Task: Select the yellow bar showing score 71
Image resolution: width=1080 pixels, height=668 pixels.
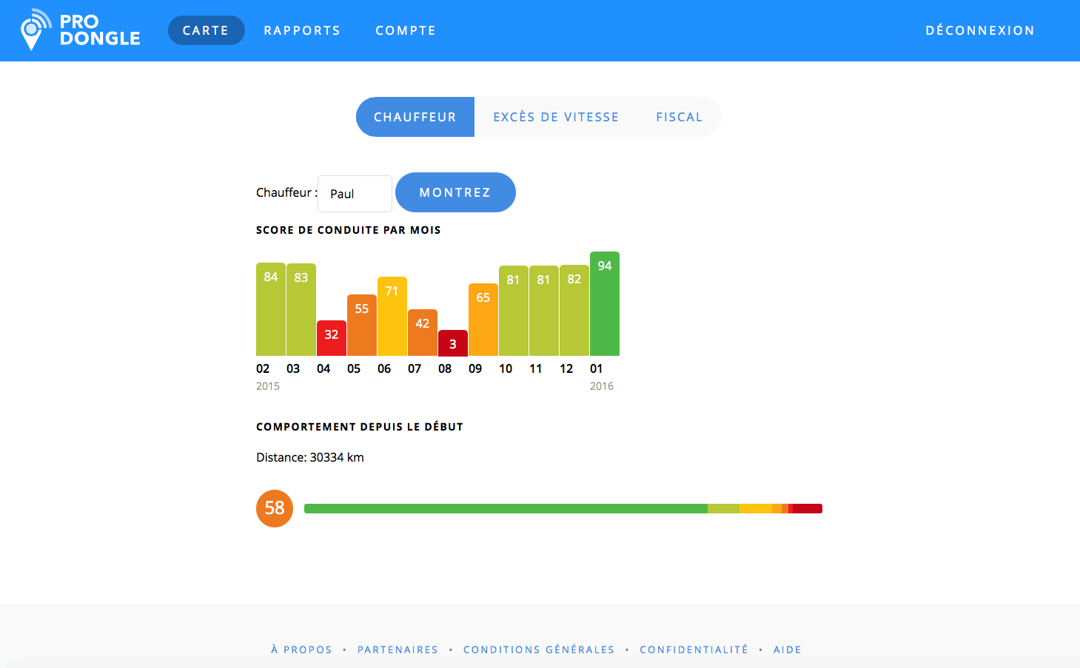Action: [x=392, y=317]
